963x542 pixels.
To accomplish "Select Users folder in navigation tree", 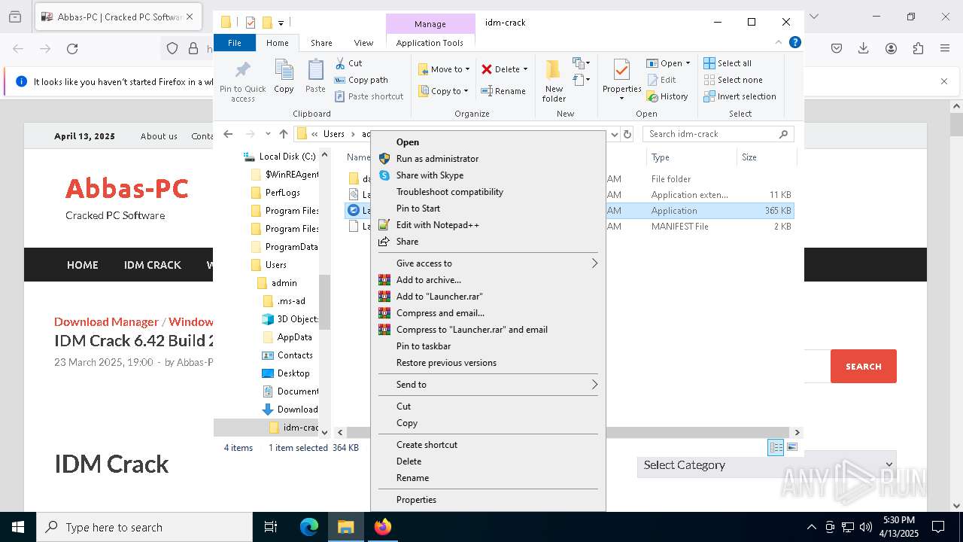I will 269,265.
